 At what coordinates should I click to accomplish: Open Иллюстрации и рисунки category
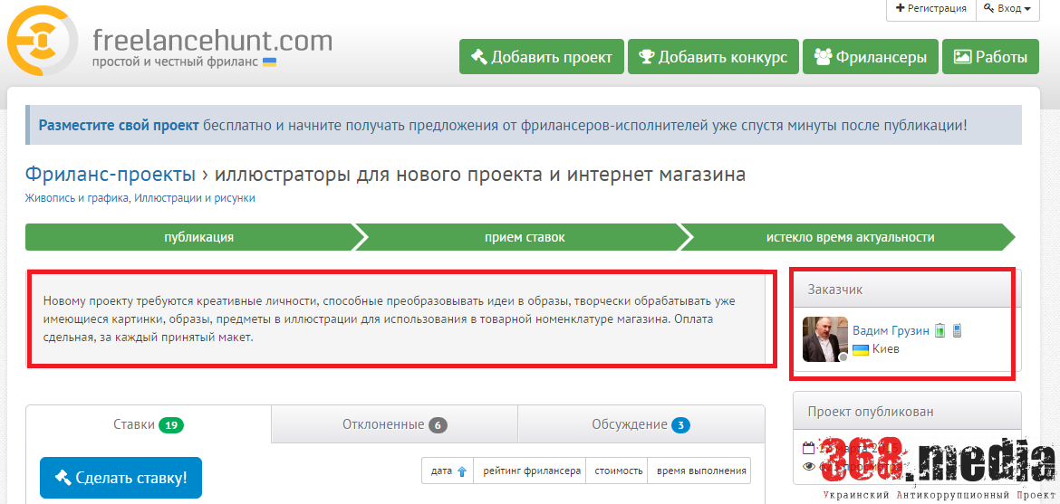195,198
